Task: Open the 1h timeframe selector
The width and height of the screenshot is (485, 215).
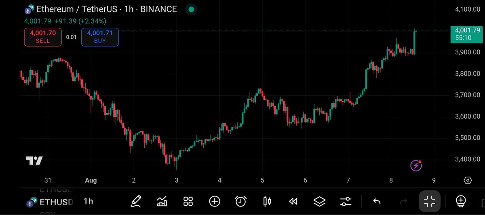Action: click(88, 201)
